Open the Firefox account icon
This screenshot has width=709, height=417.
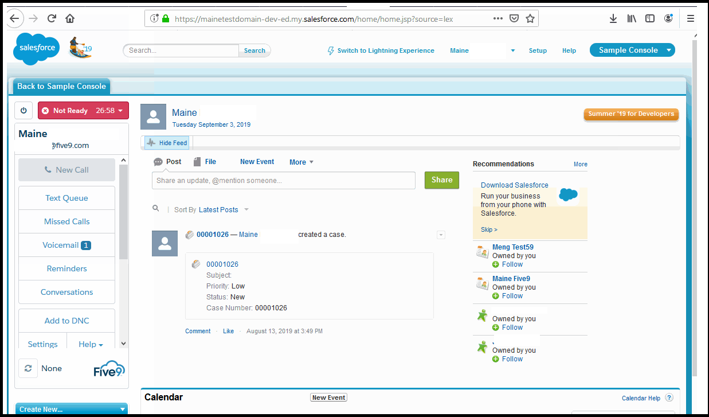(x=668, y=18)
